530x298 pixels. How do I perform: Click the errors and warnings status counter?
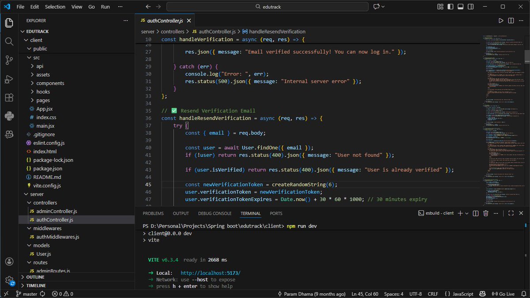pyautogui.click(x=62, y=294)
